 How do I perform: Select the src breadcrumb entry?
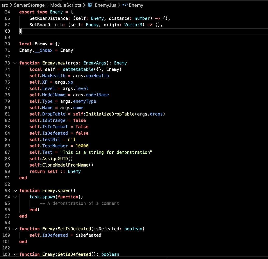5,5
